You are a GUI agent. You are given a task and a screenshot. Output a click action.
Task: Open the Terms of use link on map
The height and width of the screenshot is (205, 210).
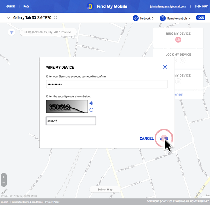click(30, 196)
